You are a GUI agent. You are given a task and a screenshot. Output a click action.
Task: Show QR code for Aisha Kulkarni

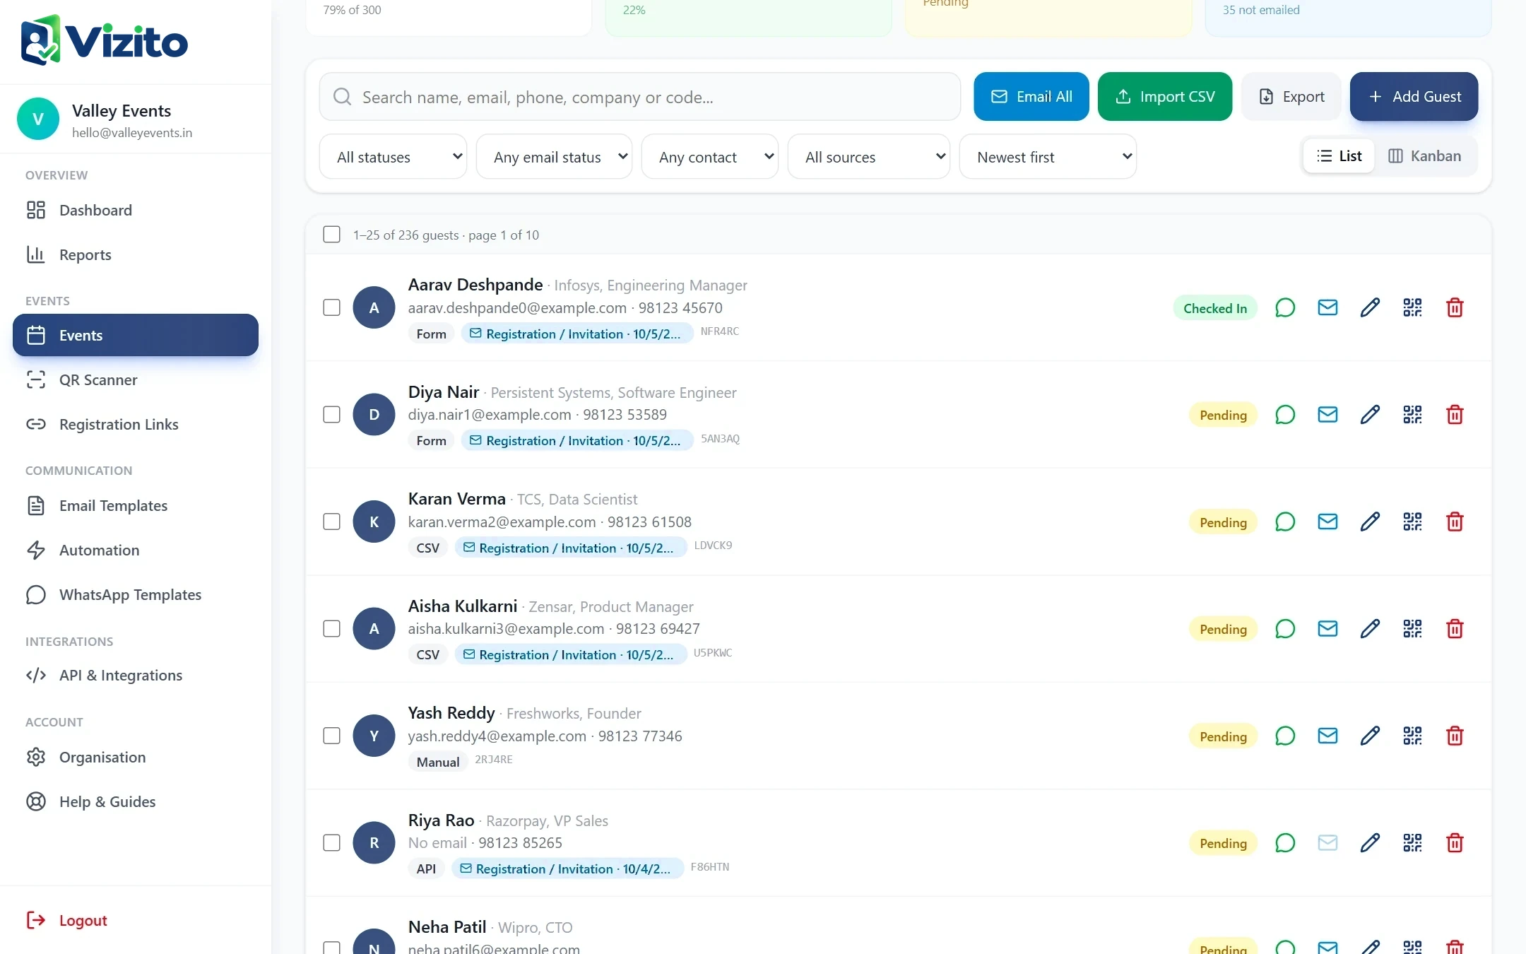click(1412, 629)
